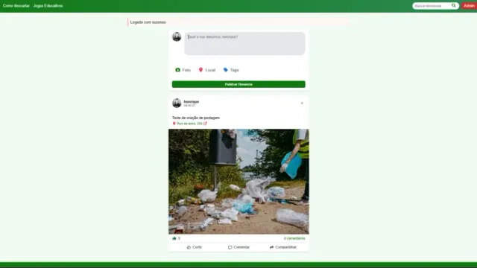Click the green camera Foto icon

click(177, 70)
